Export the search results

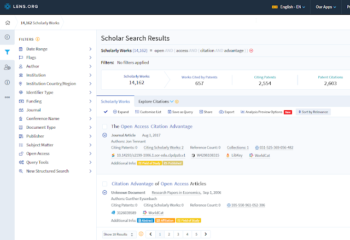point(226,112)
